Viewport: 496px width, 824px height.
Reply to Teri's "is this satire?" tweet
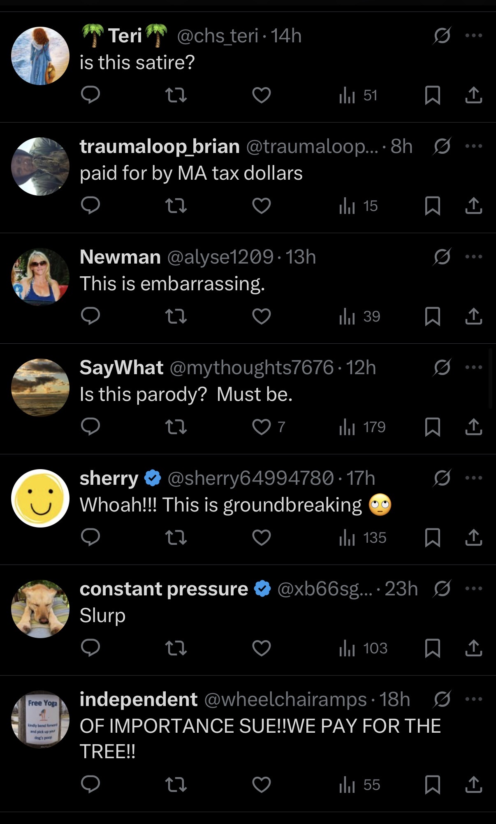[x=90, y=95]
